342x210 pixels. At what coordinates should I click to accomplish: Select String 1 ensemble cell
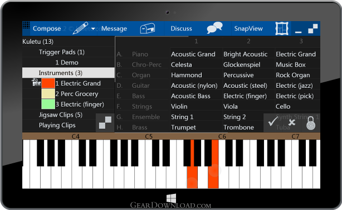(182, 117)
